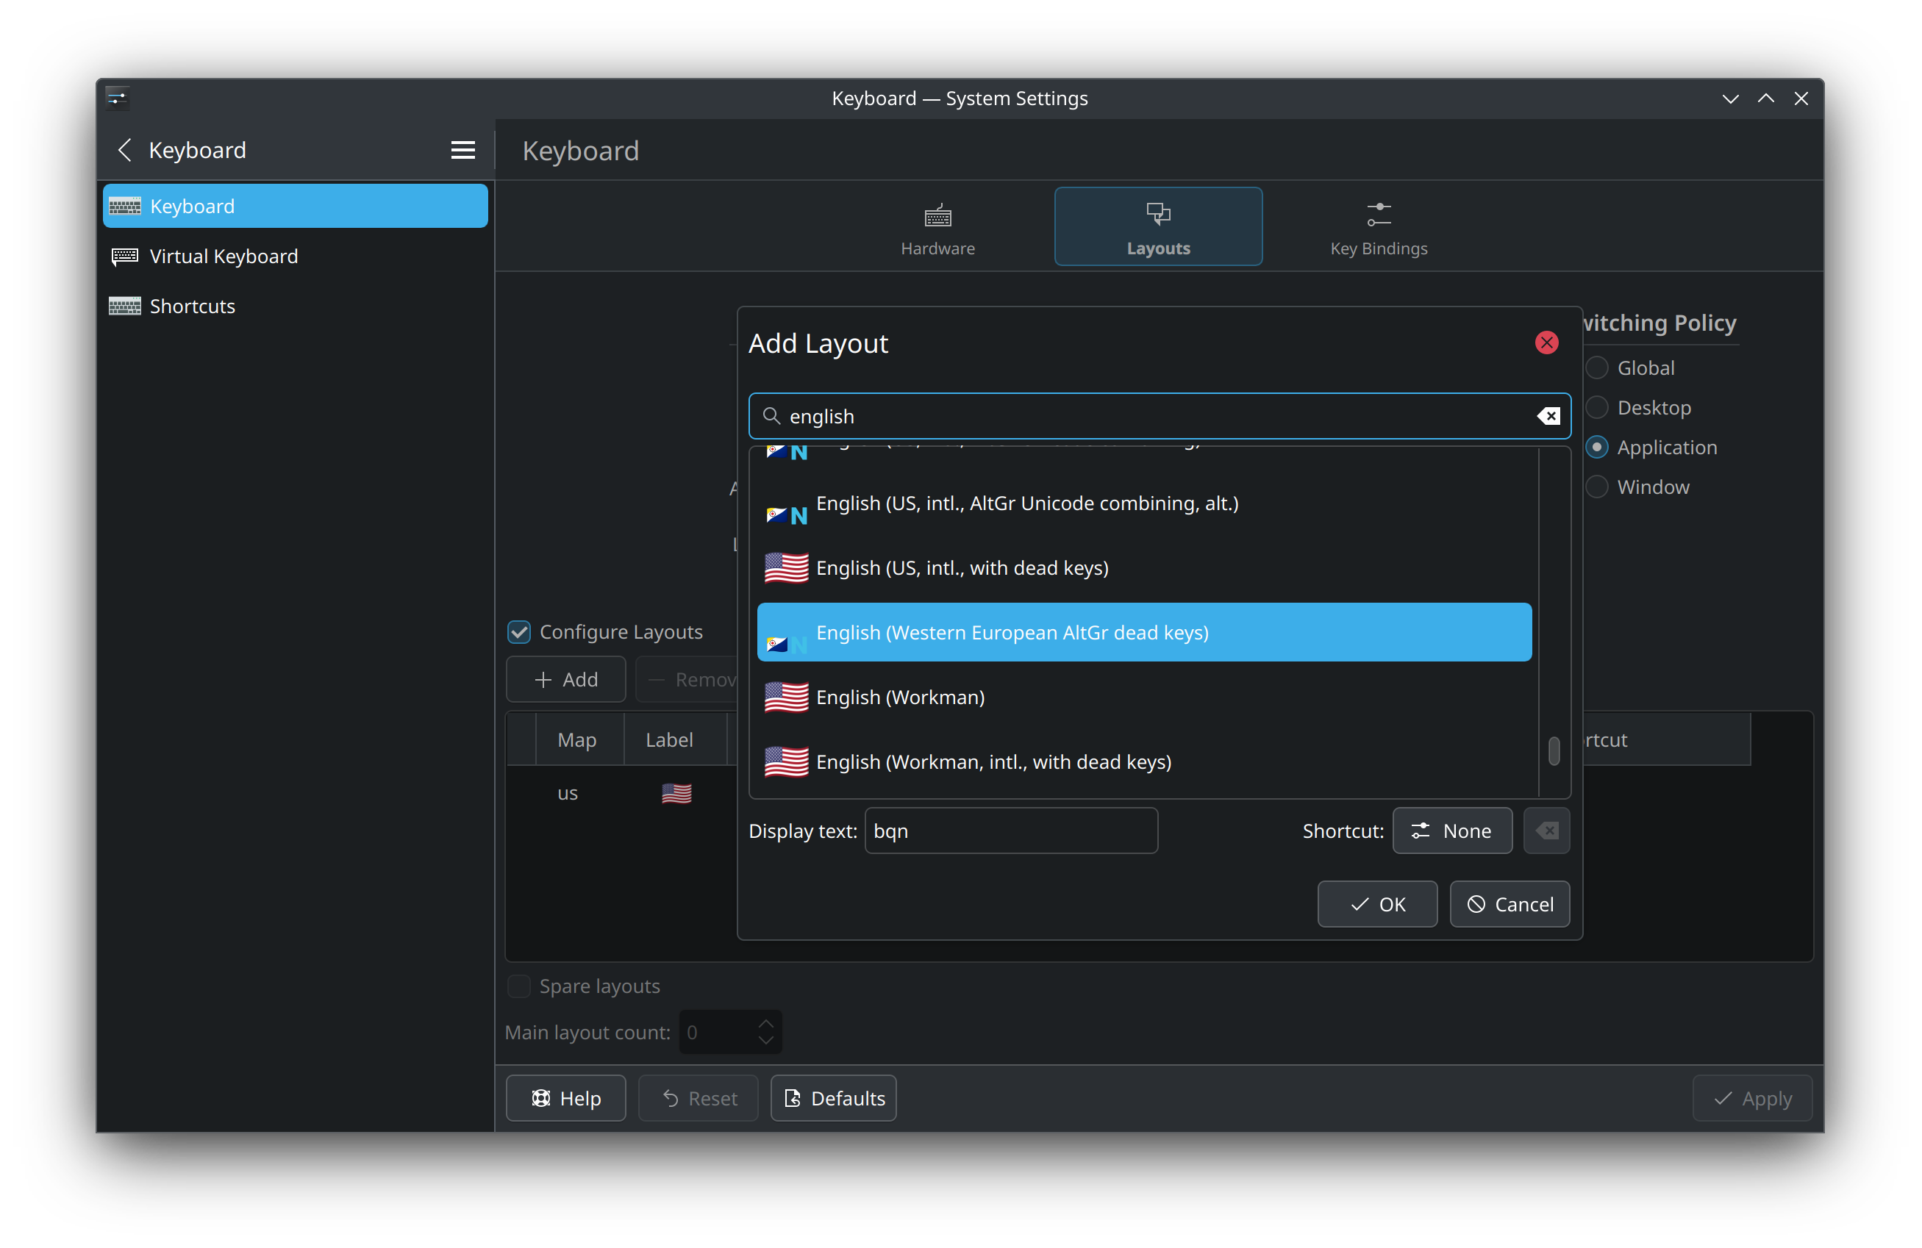Open Help for keyboard settings
The height and width of the screenshot is (1248, 1922).
565,1099
